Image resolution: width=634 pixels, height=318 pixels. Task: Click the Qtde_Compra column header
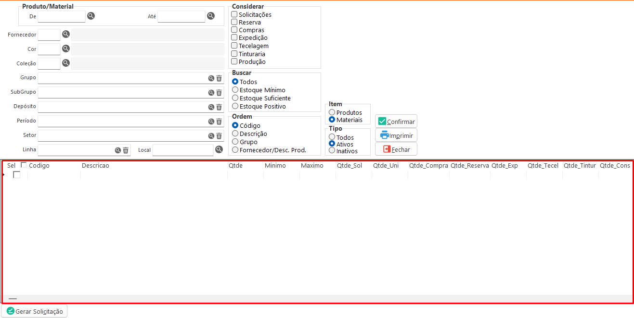click(x=428, y=166)
